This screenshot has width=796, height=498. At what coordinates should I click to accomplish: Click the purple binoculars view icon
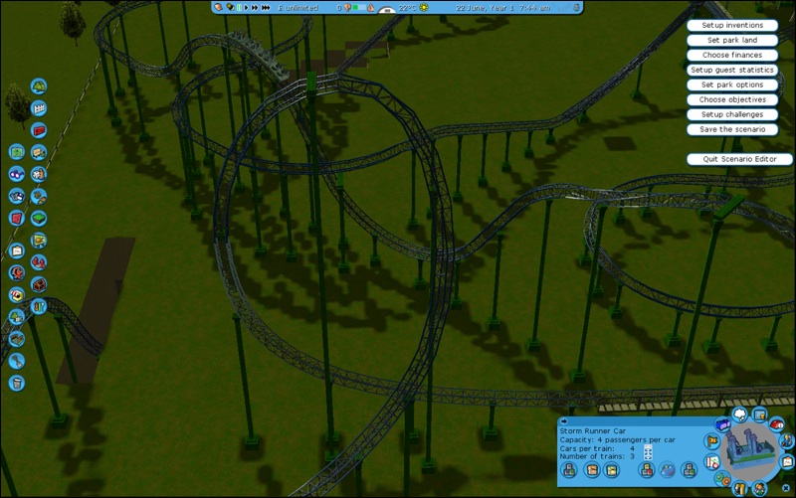pos(17,174)
